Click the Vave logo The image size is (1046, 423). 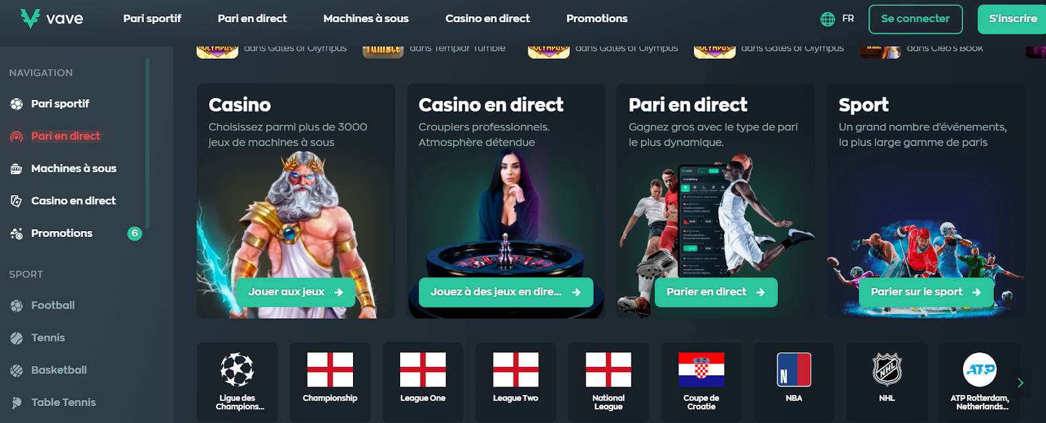click(x=52, y=18)
